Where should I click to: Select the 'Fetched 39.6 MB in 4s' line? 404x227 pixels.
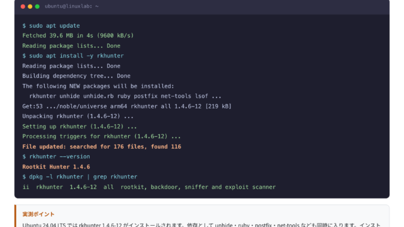(78, 35)
